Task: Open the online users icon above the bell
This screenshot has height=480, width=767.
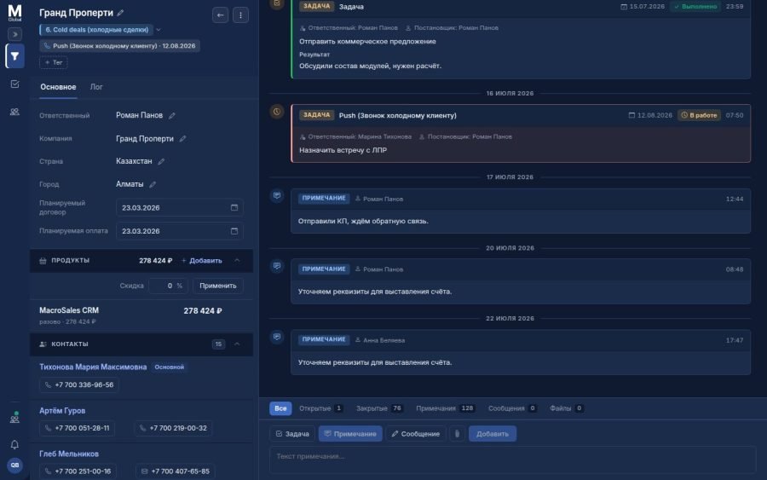Action: [14, 419]
